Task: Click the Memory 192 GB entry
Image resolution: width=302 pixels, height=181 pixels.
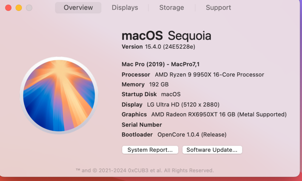Action: [x=145, y=84]
